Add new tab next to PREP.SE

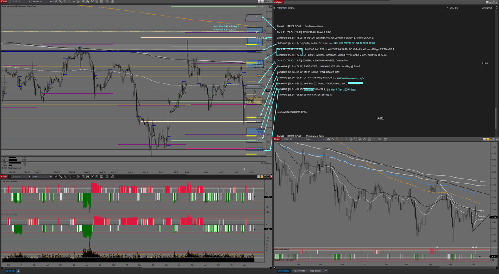(18, 271)
